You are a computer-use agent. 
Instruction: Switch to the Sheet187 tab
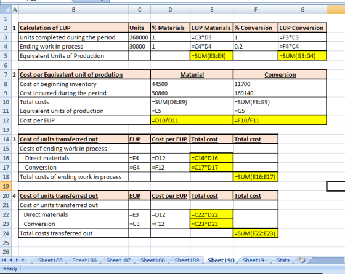pos(118,260)
